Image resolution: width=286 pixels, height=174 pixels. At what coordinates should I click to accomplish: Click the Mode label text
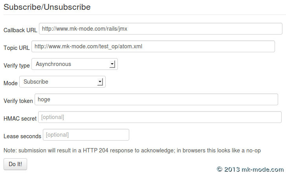pos(11,83)
